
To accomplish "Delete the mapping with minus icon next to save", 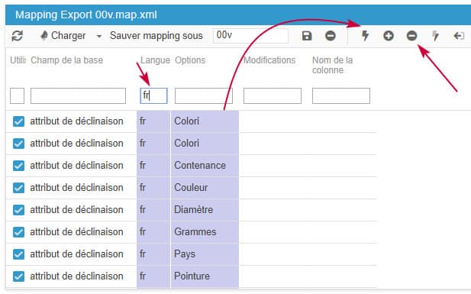I will tap(330, 36).
